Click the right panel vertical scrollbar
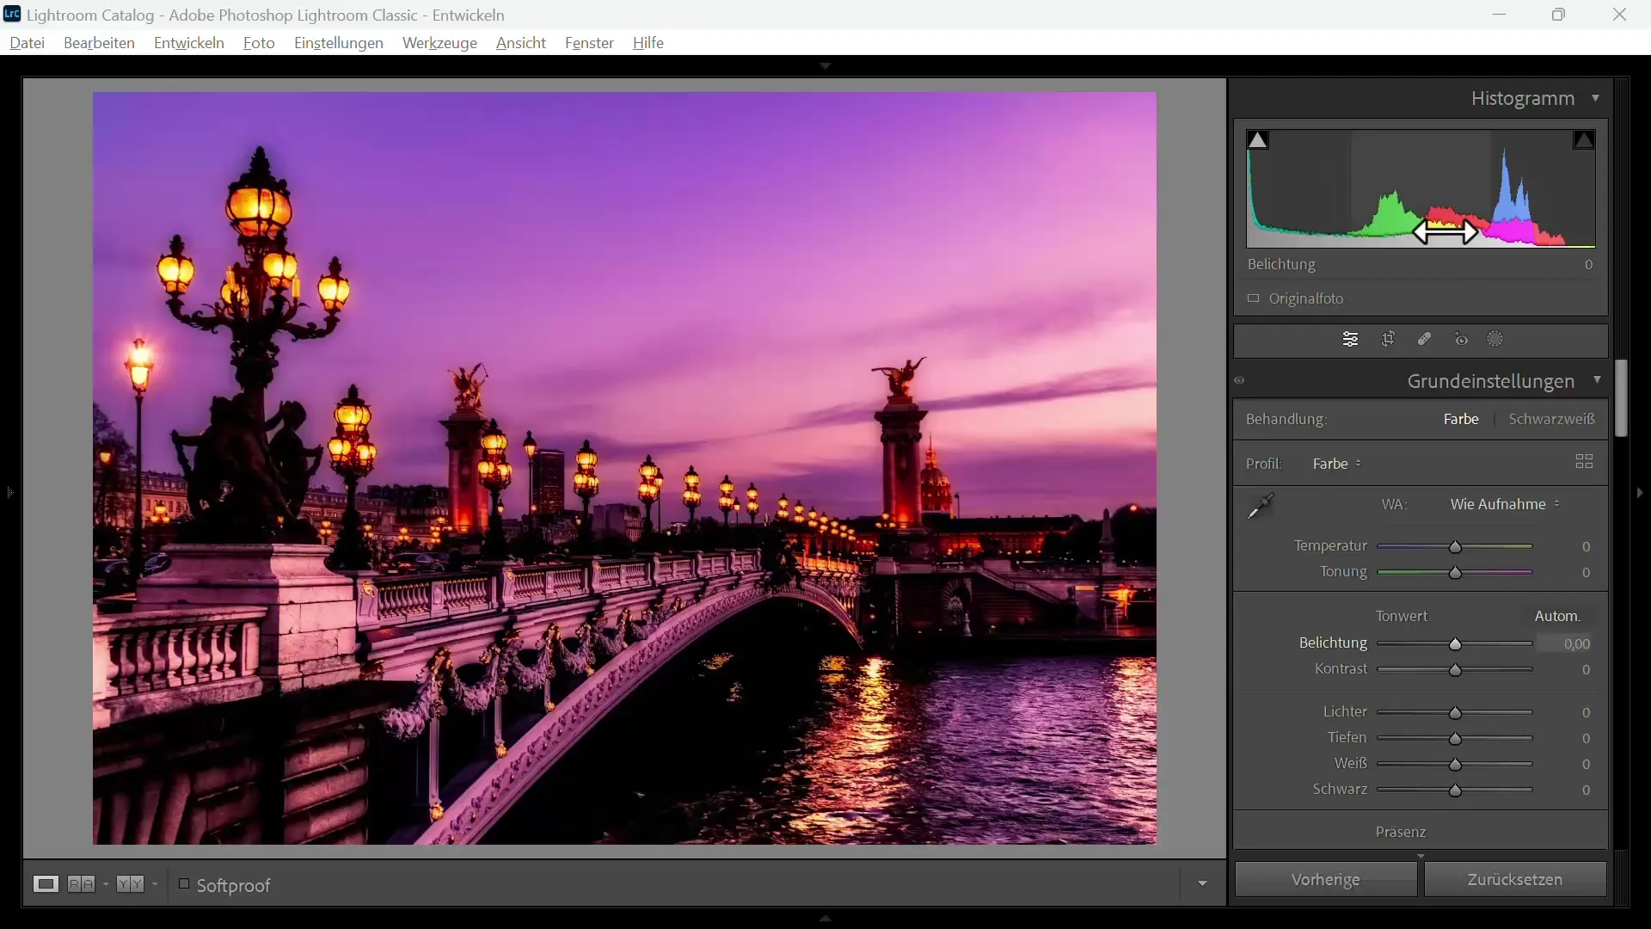This screenshot has height=929, width=1651. [x=1621, y=398]
